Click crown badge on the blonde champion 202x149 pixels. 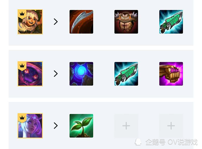click(x=22, y=14)
